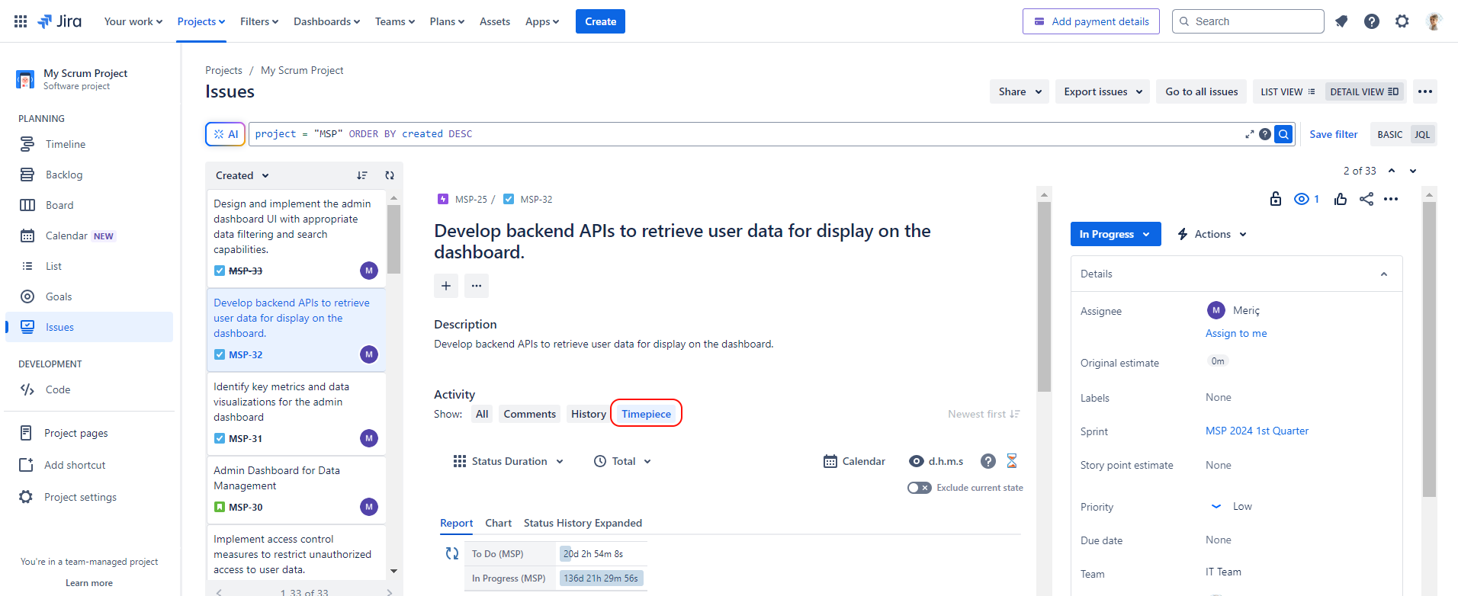Screen dimensions: 1458x596
Task: Open the In Progress status dropdown
Action: point(1115,234)
